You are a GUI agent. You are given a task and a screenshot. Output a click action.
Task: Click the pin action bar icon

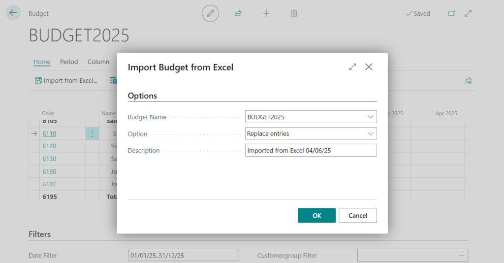(468, 81)
